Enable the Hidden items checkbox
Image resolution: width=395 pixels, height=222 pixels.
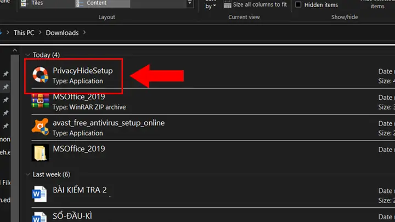click(298, 4)
